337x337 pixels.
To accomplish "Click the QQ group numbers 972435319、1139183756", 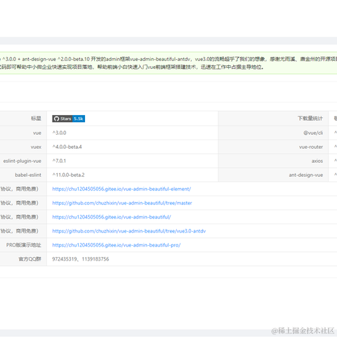I will pyautogui.click(x=81, y=259).
